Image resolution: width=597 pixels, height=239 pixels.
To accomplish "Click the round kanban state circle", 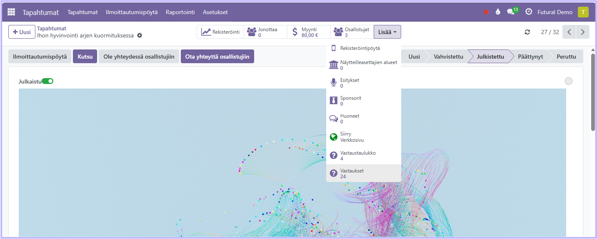I will click(568, 81).
